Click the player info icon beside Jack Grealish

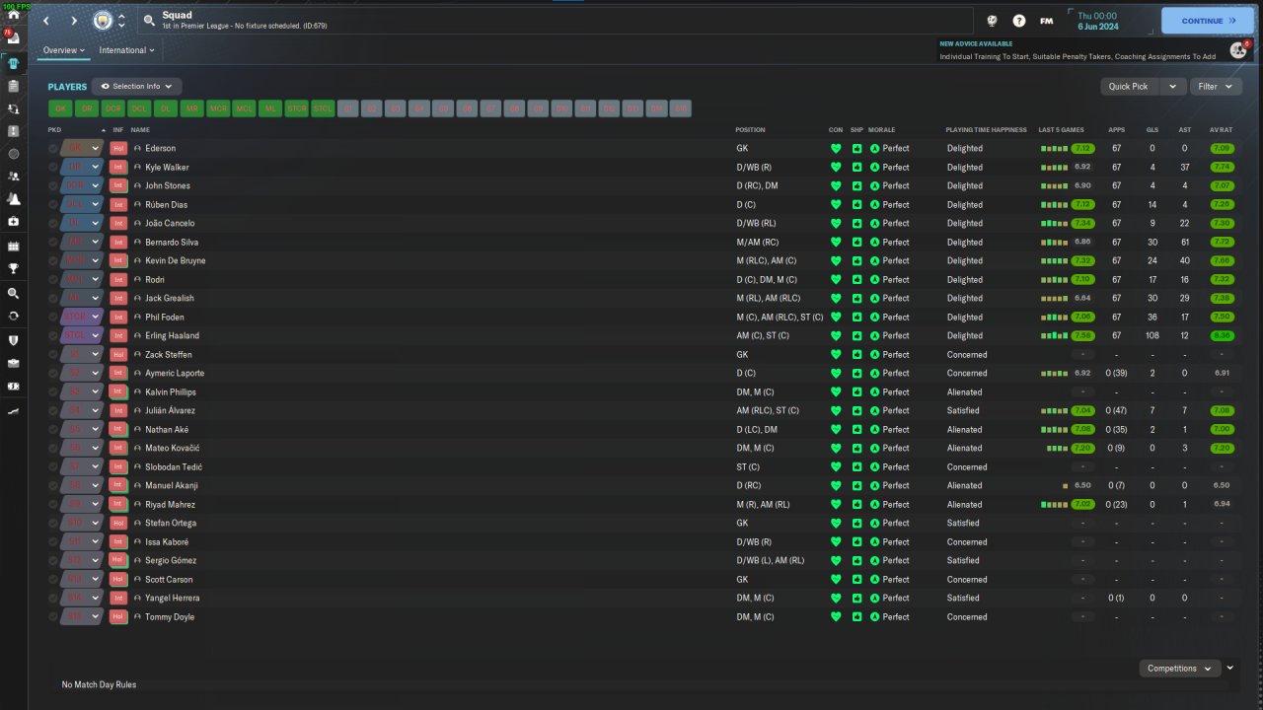tap(137, 299)
